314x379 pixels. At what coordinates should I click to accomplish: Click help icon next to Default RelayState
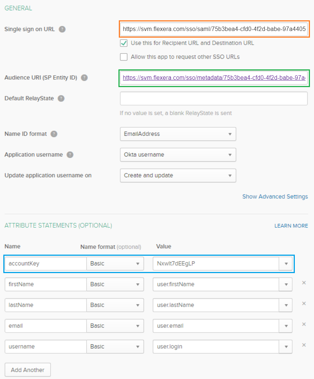[x=61, y=99]
